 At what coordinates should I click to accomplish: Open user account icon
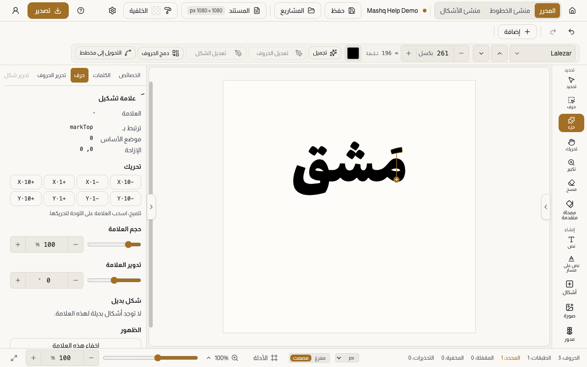click(x=16, y=11)
